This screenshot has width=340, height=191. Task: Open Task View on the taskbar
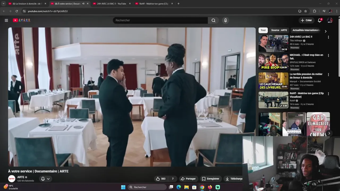[171, 187]
